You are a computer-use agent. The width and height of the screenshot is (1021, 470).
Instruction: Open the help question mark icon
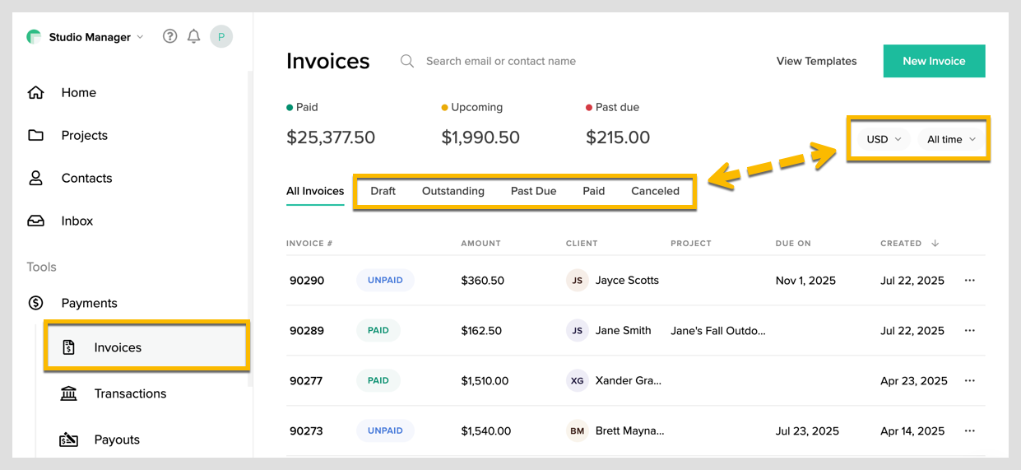pos(169,36)
